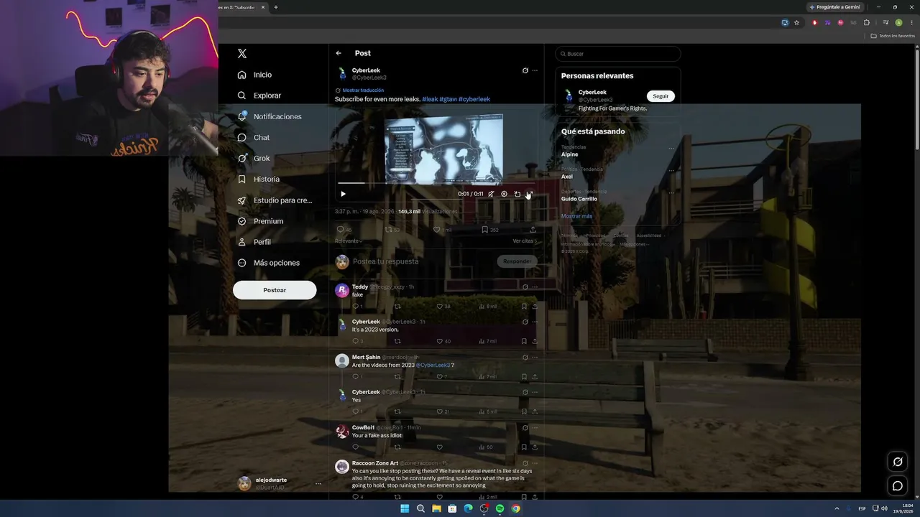Open video settings gear icon
The height and width of the screenshot is (517, 920).
504,194
